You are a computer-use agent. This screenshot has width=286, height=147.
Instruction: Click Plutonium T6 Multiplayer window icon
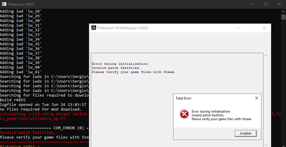click(x=93, y=28)
